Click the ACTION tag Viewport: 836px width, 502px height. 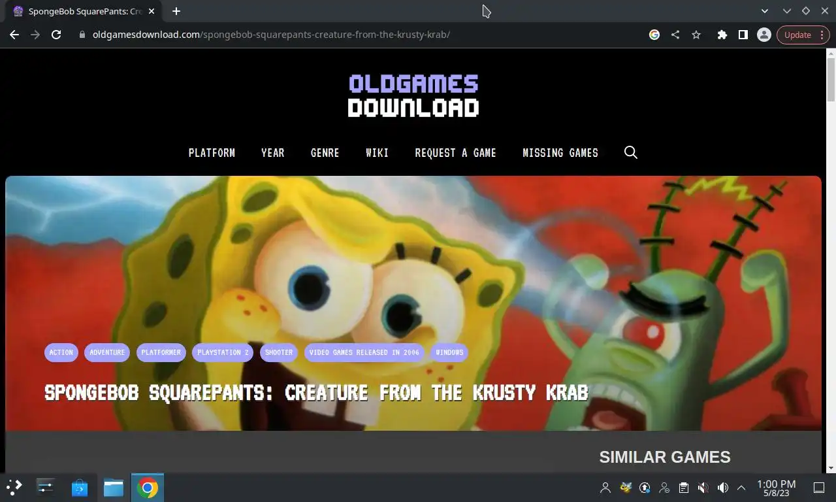(61, 352)
